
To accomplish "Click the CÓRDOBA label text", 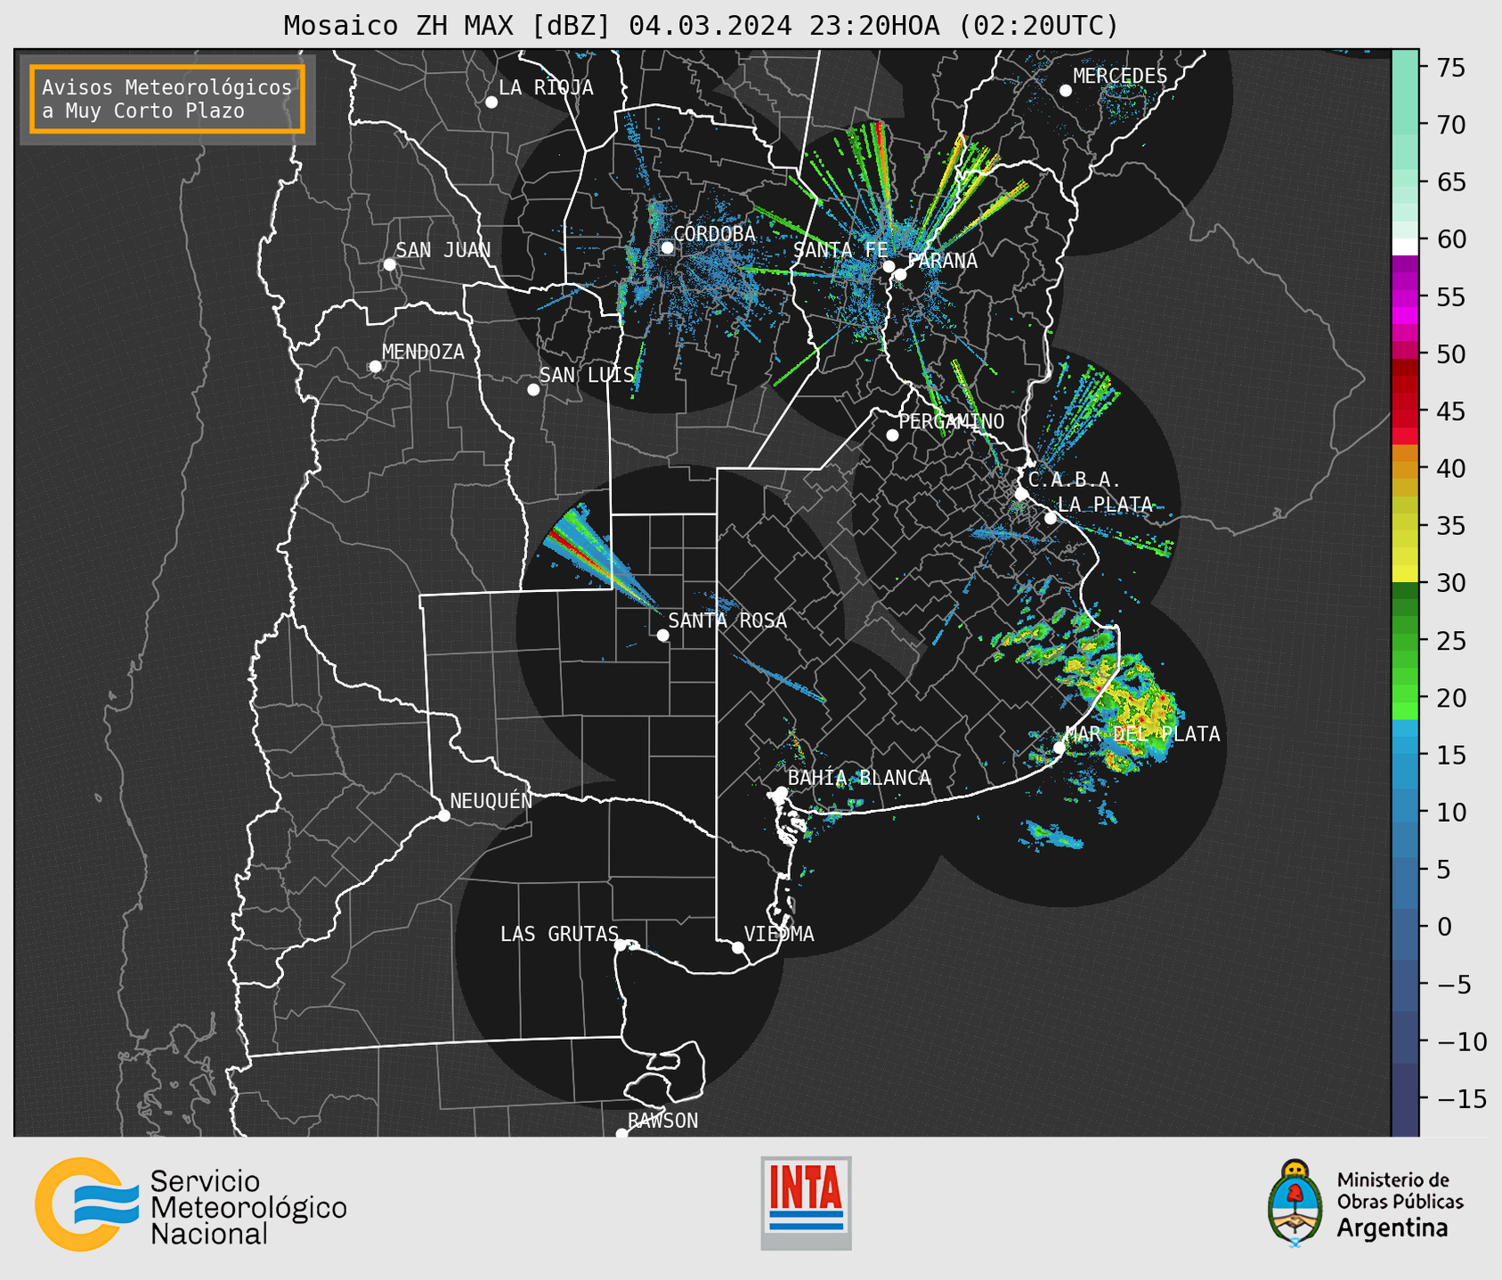I will [x=714, y=233].
